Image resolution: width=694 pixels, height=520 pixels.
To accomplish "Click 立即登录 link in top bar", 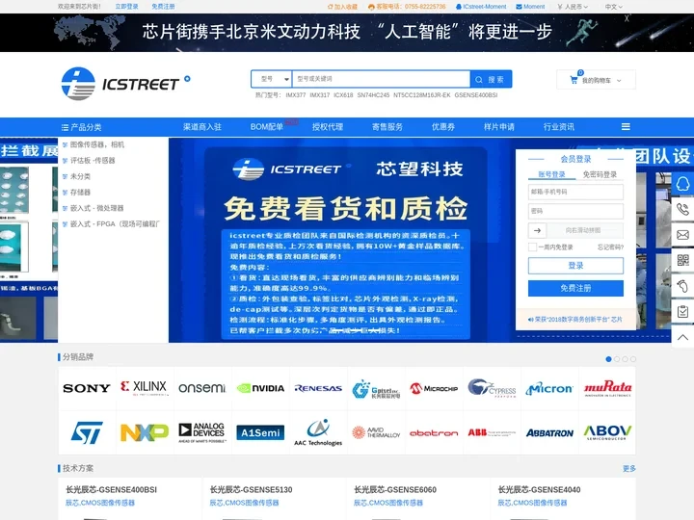I will (126, 7).
